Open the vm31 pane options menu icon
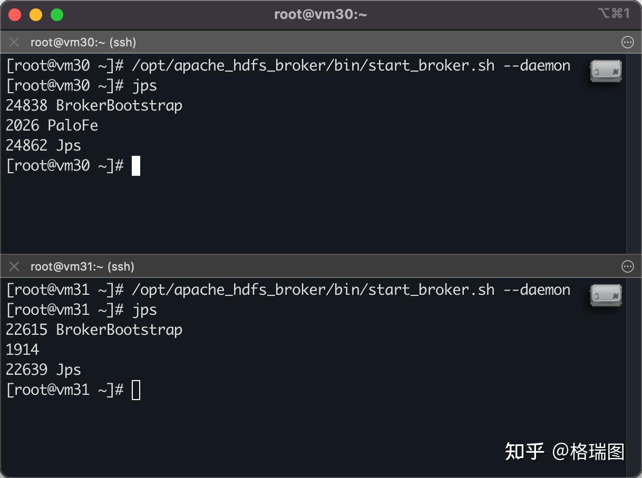The image size is (642, 478). [x=627, y=266]
